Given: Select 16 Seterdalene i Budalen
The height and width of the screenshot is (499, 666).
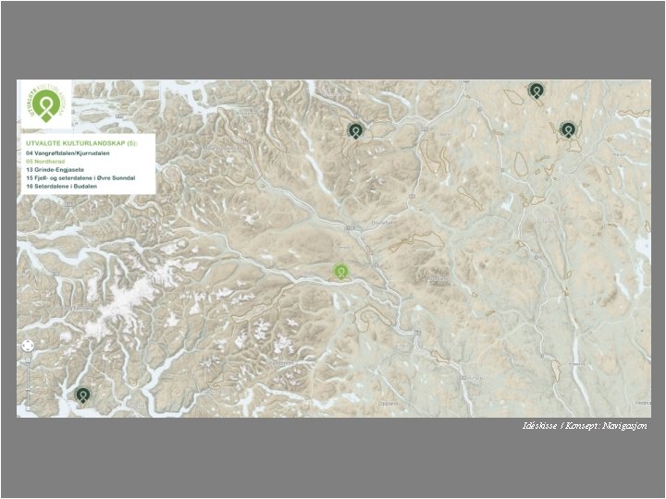Looking at the screenshot, I should (x=61, y=187).
